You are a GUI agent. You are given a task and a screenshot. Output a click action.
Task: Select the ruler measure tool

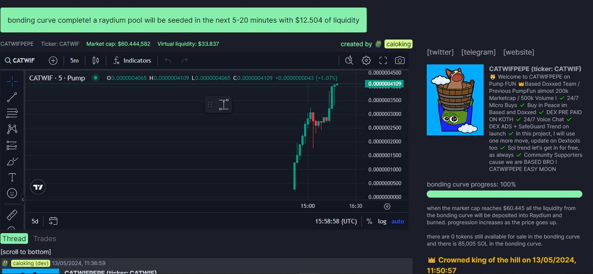pyautogui.click(x=12, y=215)
